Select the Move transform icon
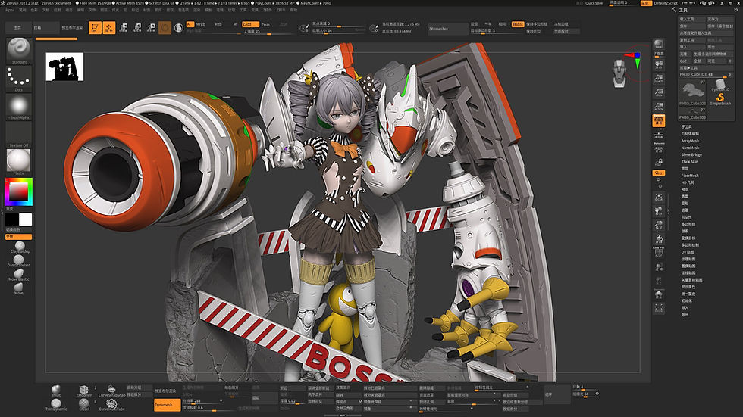743x417 pixels. pos(123,28)
